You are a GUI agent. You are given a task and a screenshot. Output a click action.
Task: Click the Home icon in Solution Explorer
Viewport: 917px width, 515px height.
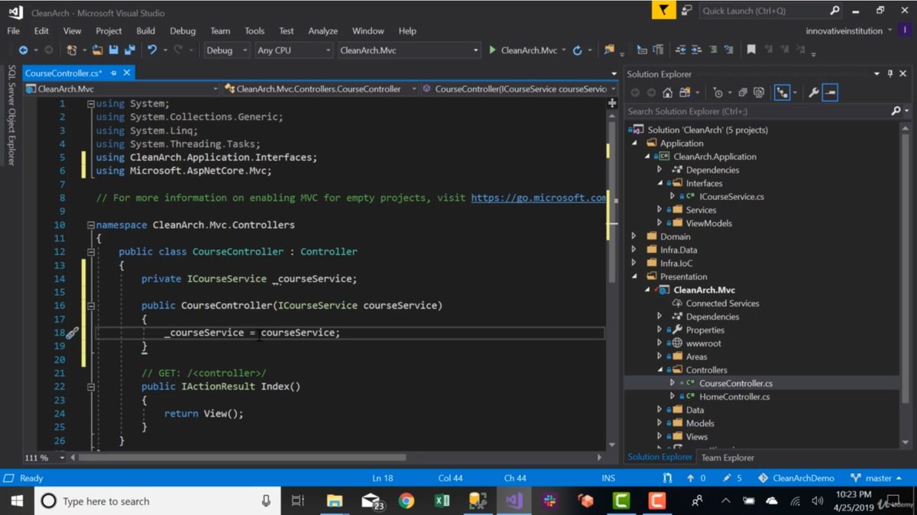(x=667, y=92)
